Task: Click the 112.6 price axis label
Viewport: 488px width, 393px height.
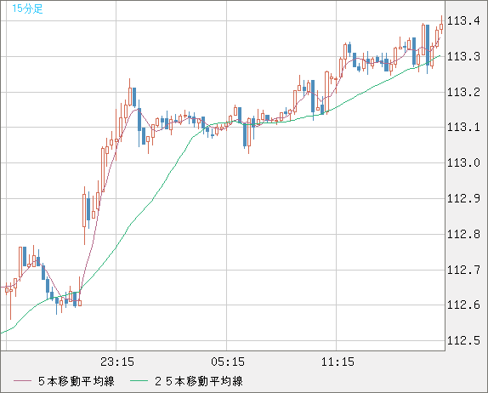Action: point(463,305)
